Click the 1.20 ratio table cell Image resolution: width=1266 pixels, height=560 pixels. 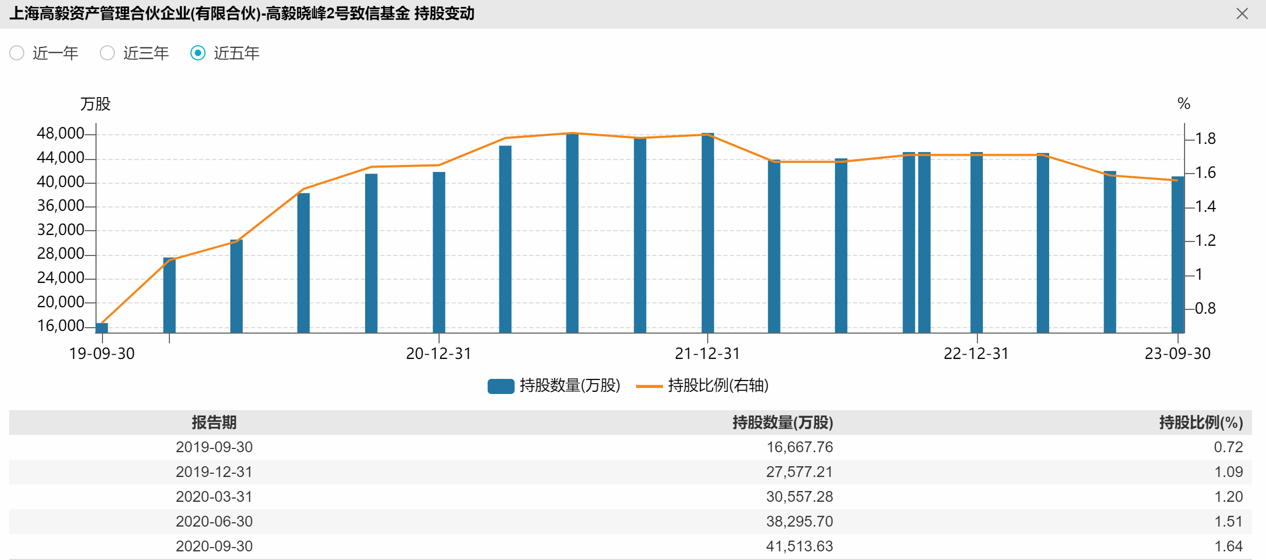point(1229,497)
